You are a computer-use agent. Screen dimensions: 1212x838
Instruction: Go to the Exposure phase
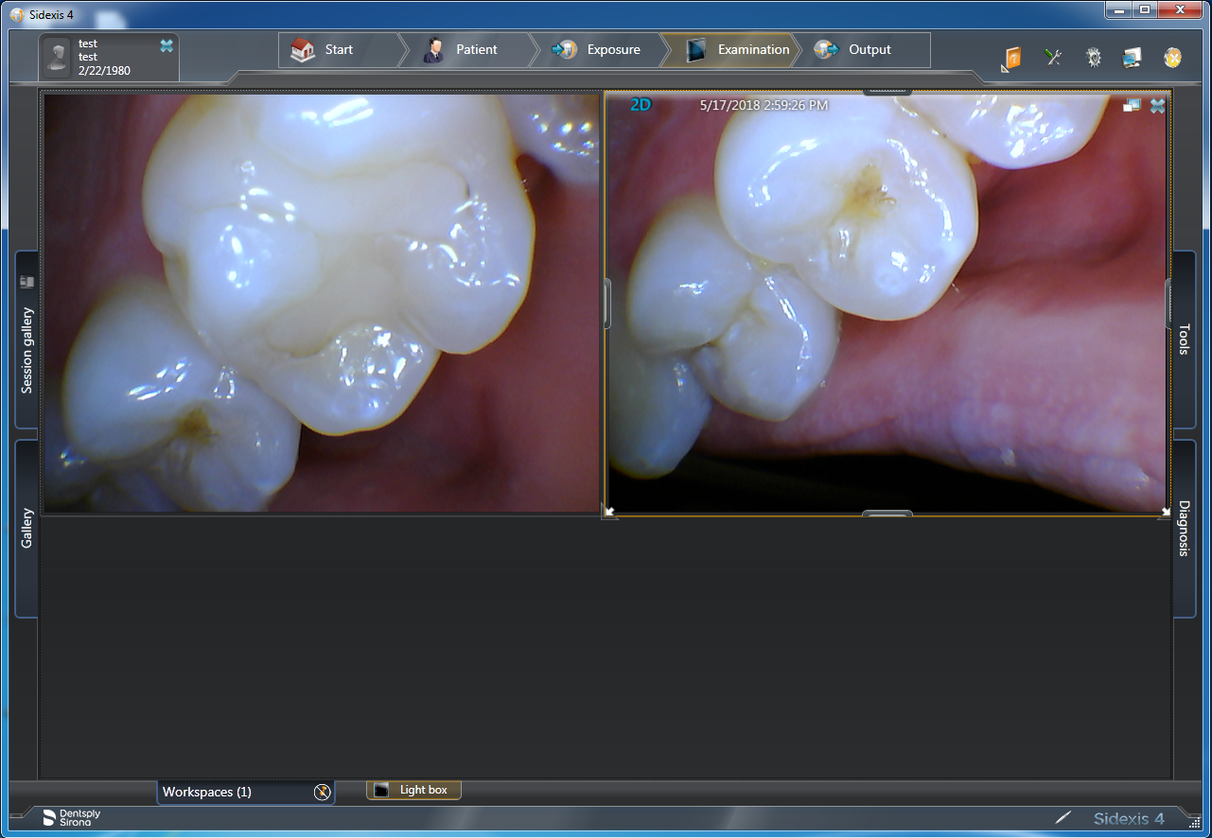point(598,50)
